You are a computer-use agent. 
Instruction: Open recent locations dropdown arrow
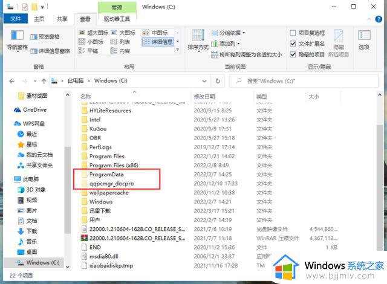pos(35,81)
